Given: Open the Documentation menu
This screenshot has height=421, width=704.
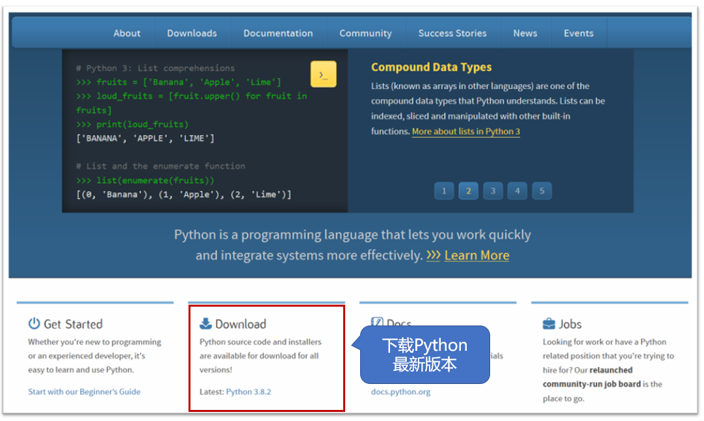Looking at the screenshot, I should coord(278,33).
